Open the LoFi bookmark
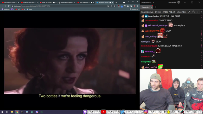The image size is (203, 114). [x=18, y=9]
